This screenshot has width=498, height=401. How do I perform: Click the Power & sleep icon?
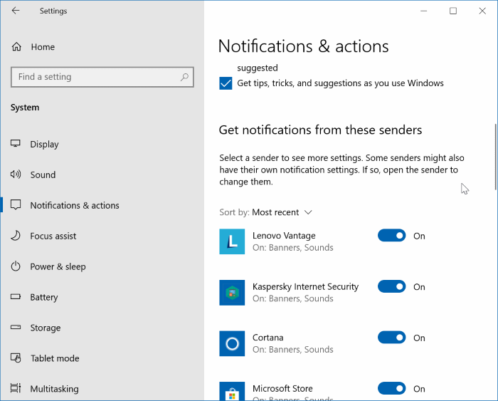(16, 266)
